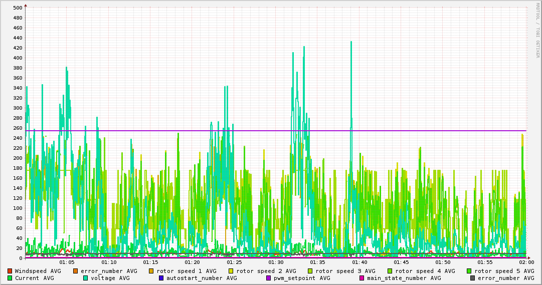The width and height of the screenshot is (542, 285).
Task: Click the teal voltage AVG legend swatch
Action: [86, 278]
